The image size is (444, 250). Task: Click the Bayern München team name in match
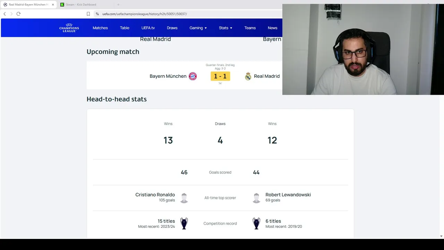(x=168, y=76)
